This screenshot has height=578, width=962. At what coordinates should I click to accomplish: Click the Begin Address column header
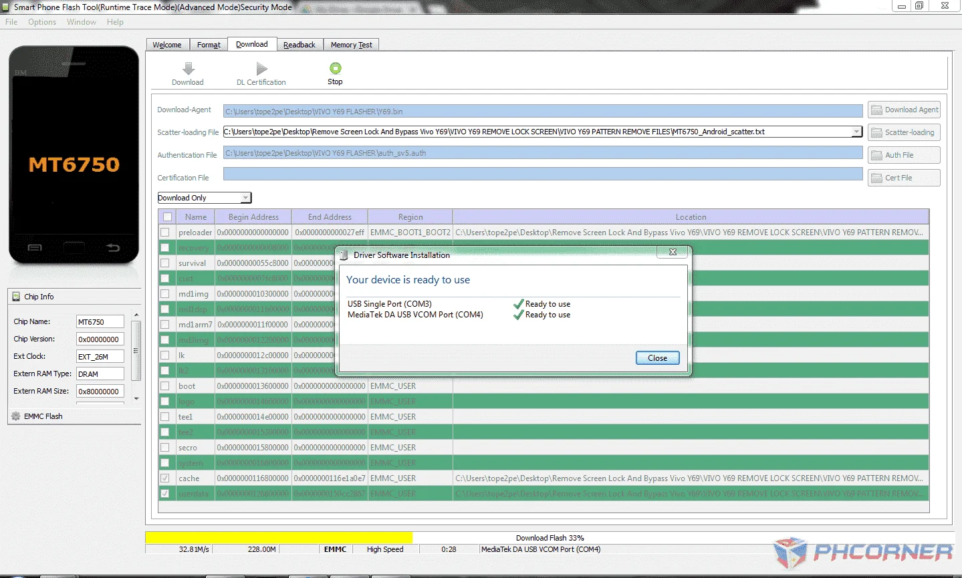(x=253, y=216)
